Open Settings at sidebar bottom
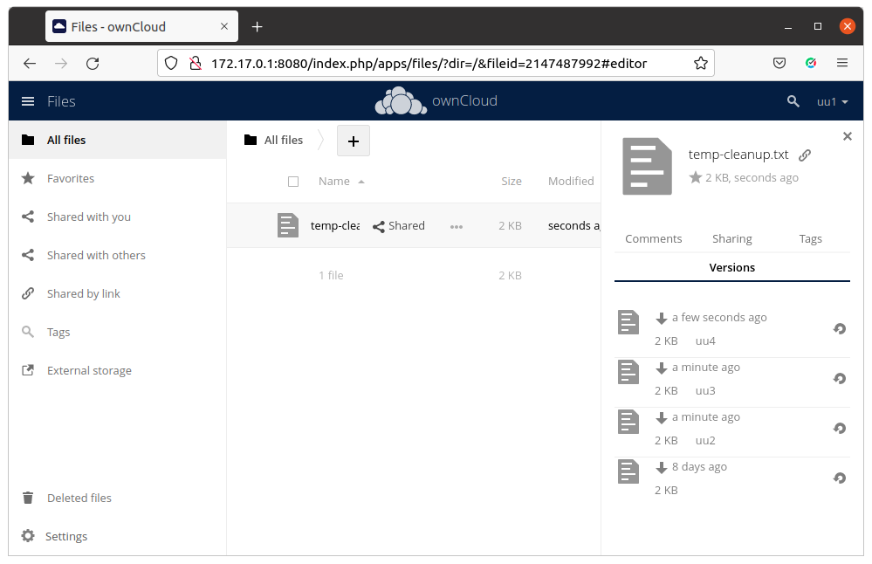Screen dimensions: 872x564 [117, 536]
